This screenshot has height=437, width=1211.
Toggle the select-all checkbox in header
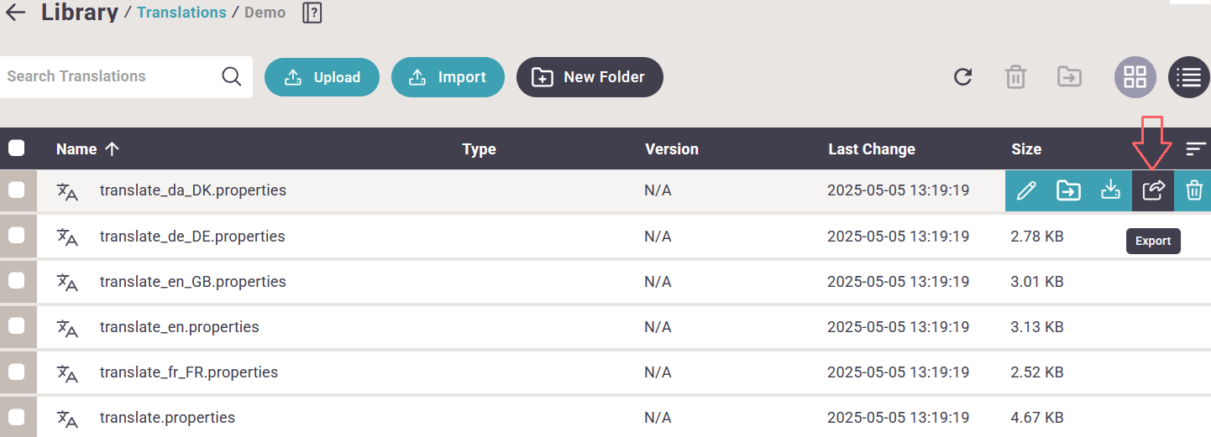tap(16, 148)
